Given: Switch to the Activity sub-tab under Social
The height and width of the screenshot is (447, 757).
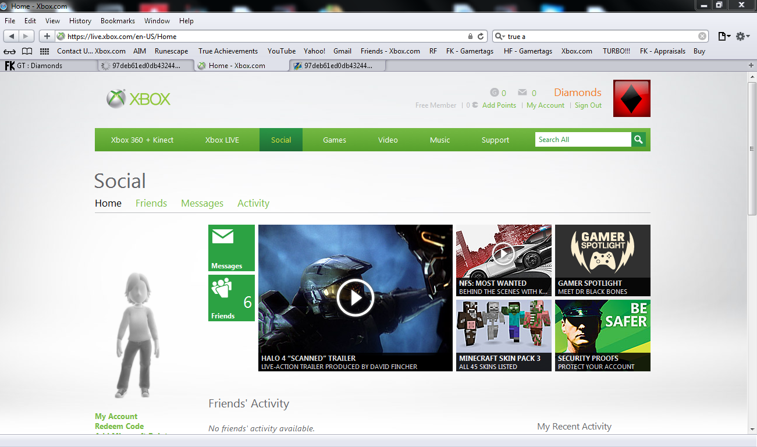Looking at the screenshot, I should 253,203.
